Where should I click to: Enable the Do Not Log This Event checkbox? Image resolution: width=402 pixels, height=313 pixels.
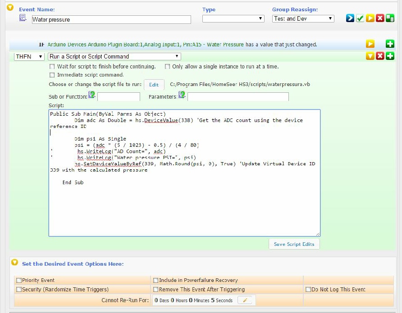click(x=308, y=290)
